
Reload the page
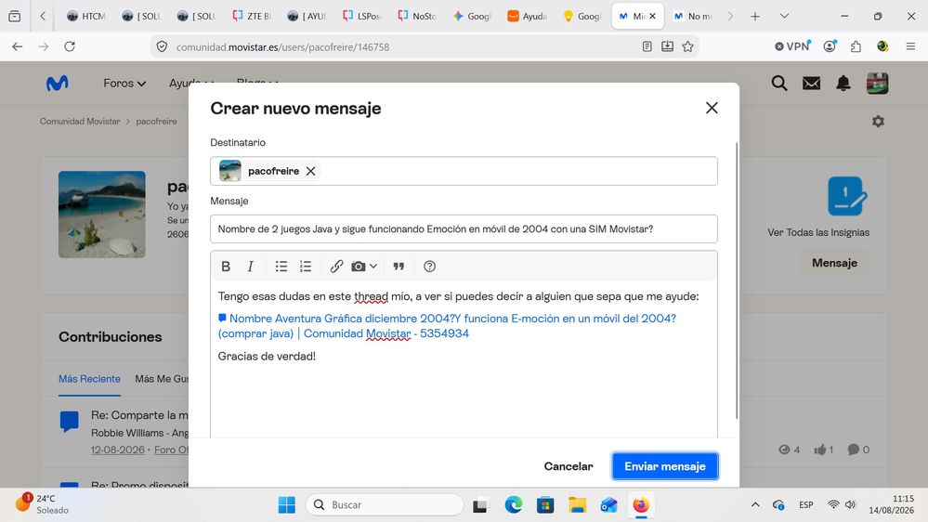(x=70, y=46)
